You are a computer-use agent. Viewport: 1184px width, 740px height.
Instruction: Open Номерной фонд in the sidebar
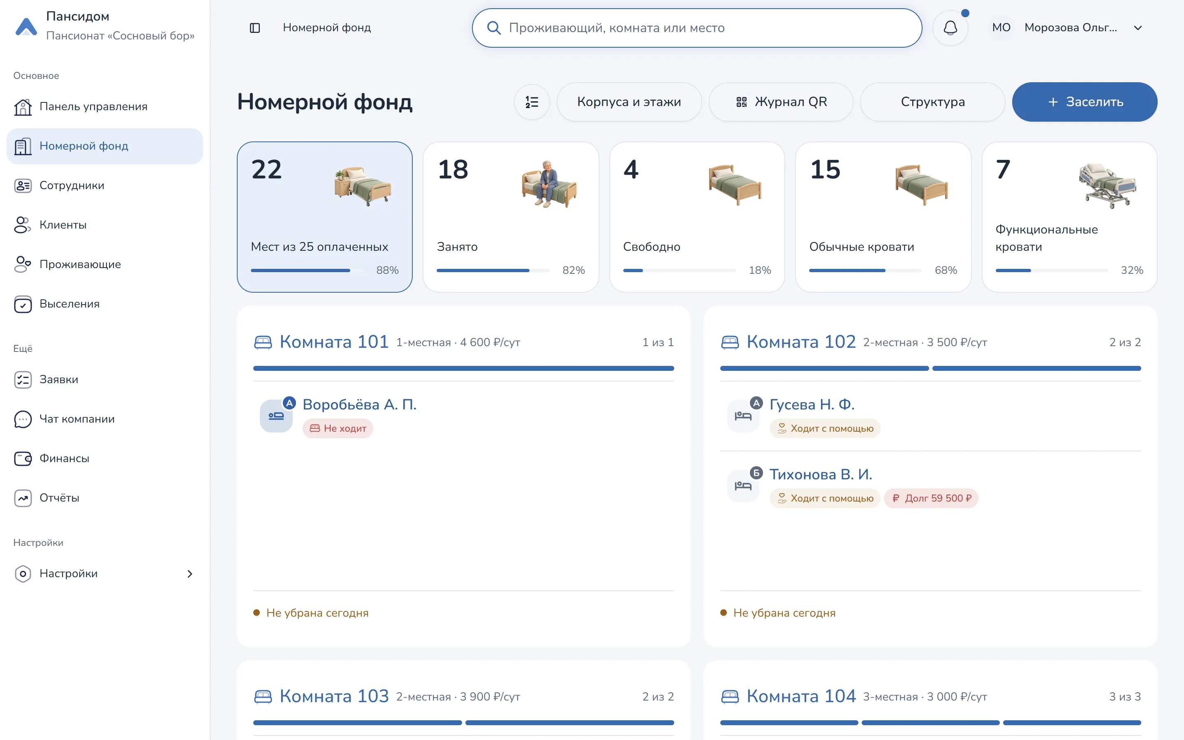pyautogui.click(x=105, y=146)
